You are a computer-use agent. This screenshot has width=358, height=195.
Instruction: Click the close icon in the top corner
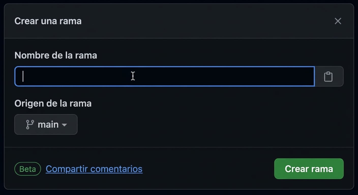tap(338, 21)
